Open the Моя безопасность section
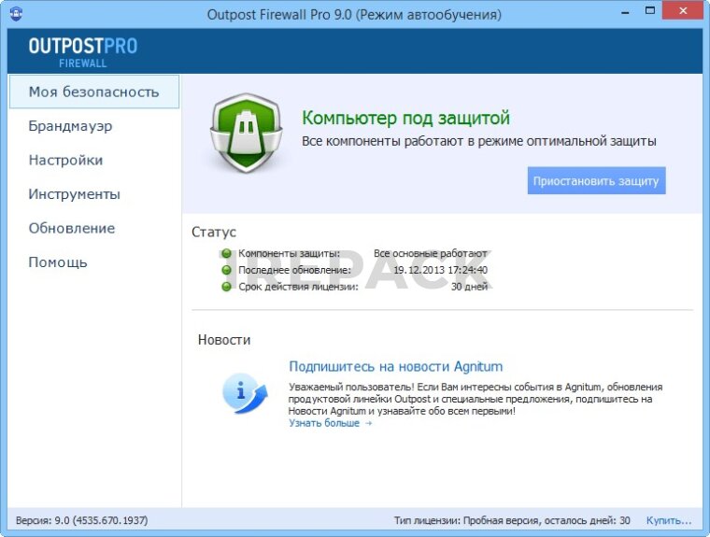Screen dimensions: 710x537 (x=93, y=92)
